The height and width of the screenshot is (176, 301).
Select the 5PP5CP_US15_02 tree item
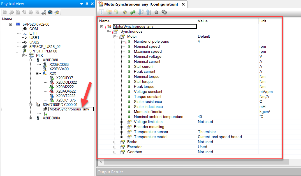pyautogui.click(x=45, y=47)
